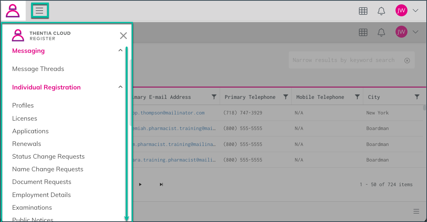Open the JW user avatar in top bar
The width and height of the screenshot is (427, 222).
tap(401, 11)
